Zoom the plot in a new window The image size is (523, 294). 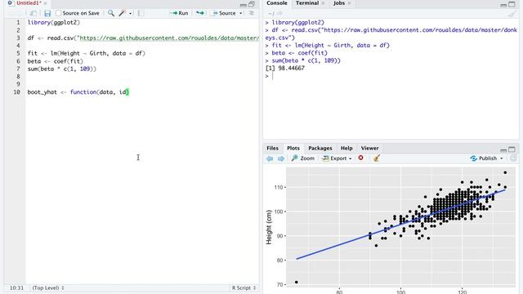pos(303,158)
